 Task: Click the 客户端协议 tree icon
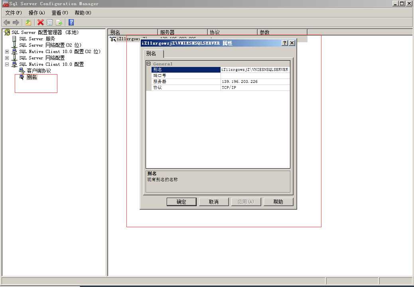22,71
